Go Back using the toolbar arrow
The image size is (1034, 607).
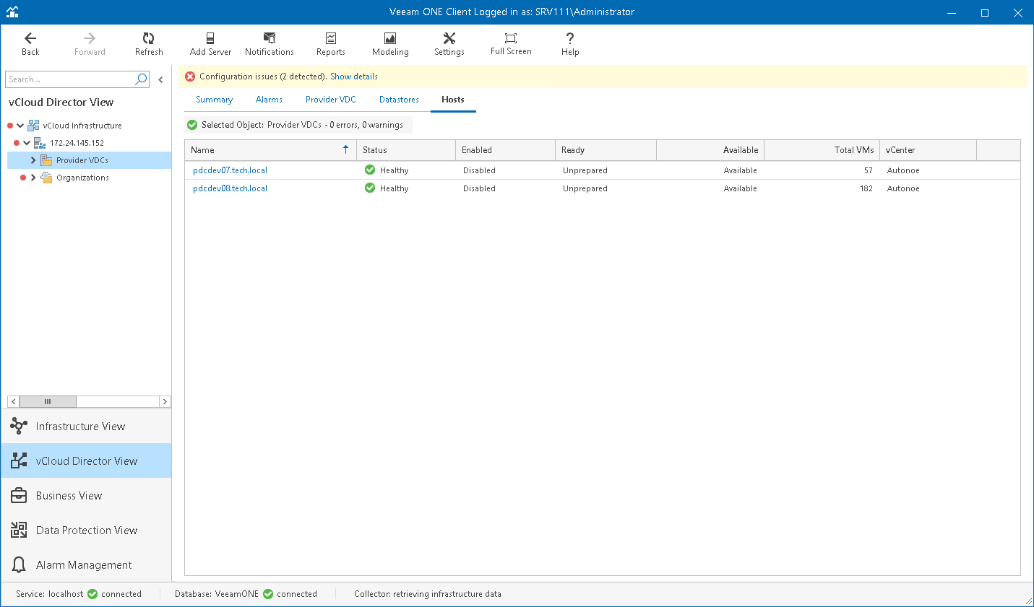click(30, 43)
